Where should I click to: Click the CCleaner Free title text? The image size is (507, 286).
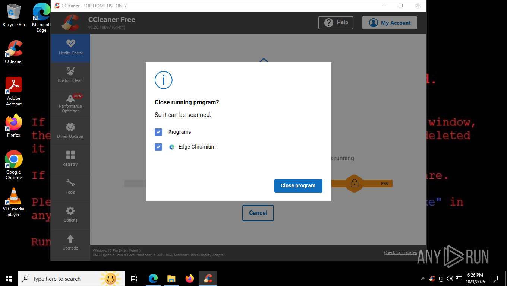112,20
